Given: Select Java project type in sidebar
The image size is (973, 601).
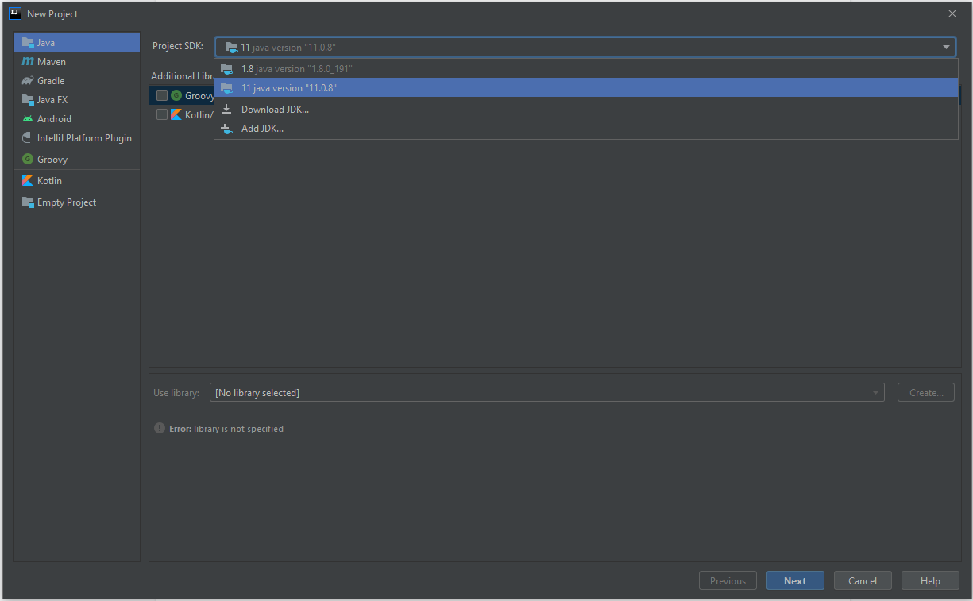Looking at the screenshot, I should [x=76, y=42].
